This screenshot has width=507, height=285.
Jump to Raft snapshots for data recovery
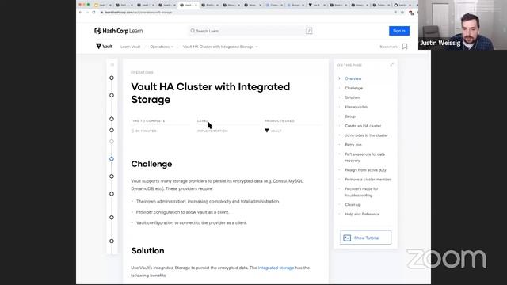[x=364, y=158]
